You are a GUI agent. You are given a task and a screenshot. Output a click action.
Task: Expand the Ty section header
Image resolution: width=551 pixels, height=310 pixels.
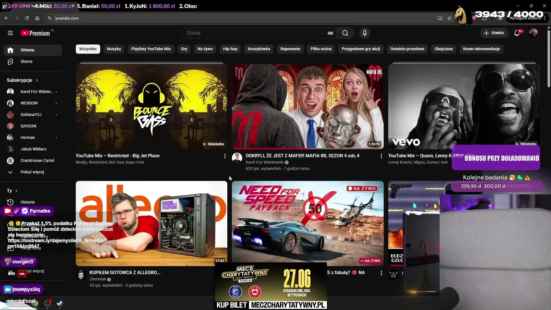click(12, 191)
